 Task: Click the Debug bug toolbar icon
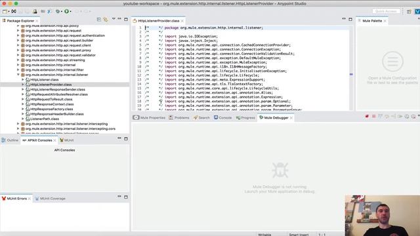pyautogui.click(x=58, y=11)
